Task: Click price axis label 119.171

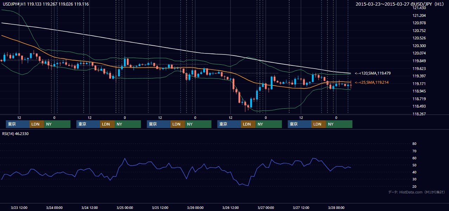Action: click(x=419, y=84)
